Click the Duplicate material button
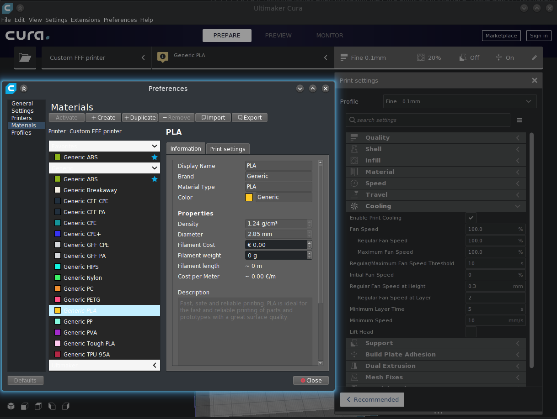Image resolution: width=557 pixels, height=419 pixels. [140, 117]
